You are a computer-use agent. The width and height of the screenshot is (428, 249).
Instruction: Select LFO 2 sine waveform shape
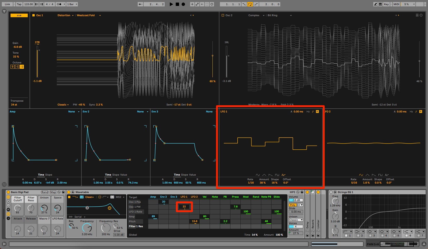361,175
